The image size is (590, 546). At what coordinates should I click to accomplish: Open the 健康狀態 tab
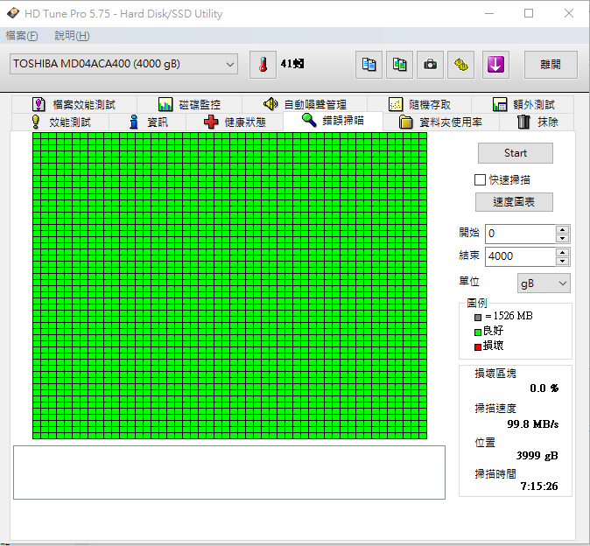[235, 122]
